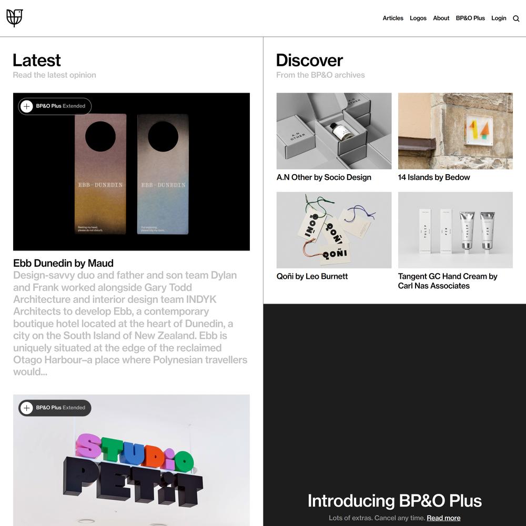Open the A.N Other packaging thumbnail

point(334,131)
